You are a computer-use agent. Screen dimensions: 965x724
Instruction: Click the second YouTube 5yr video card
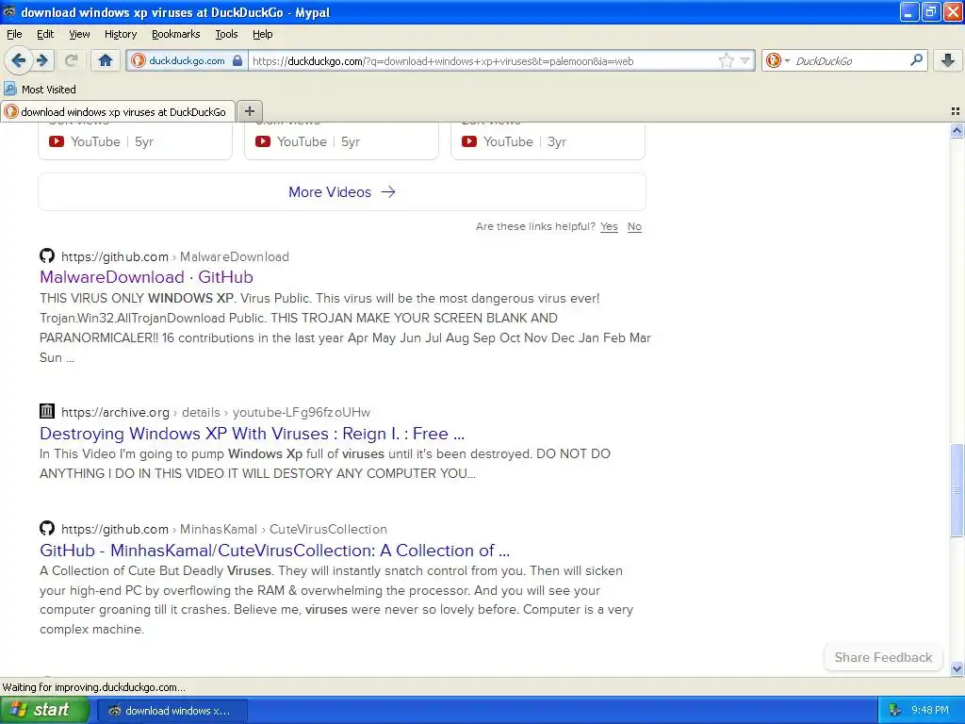click(341, 141)
